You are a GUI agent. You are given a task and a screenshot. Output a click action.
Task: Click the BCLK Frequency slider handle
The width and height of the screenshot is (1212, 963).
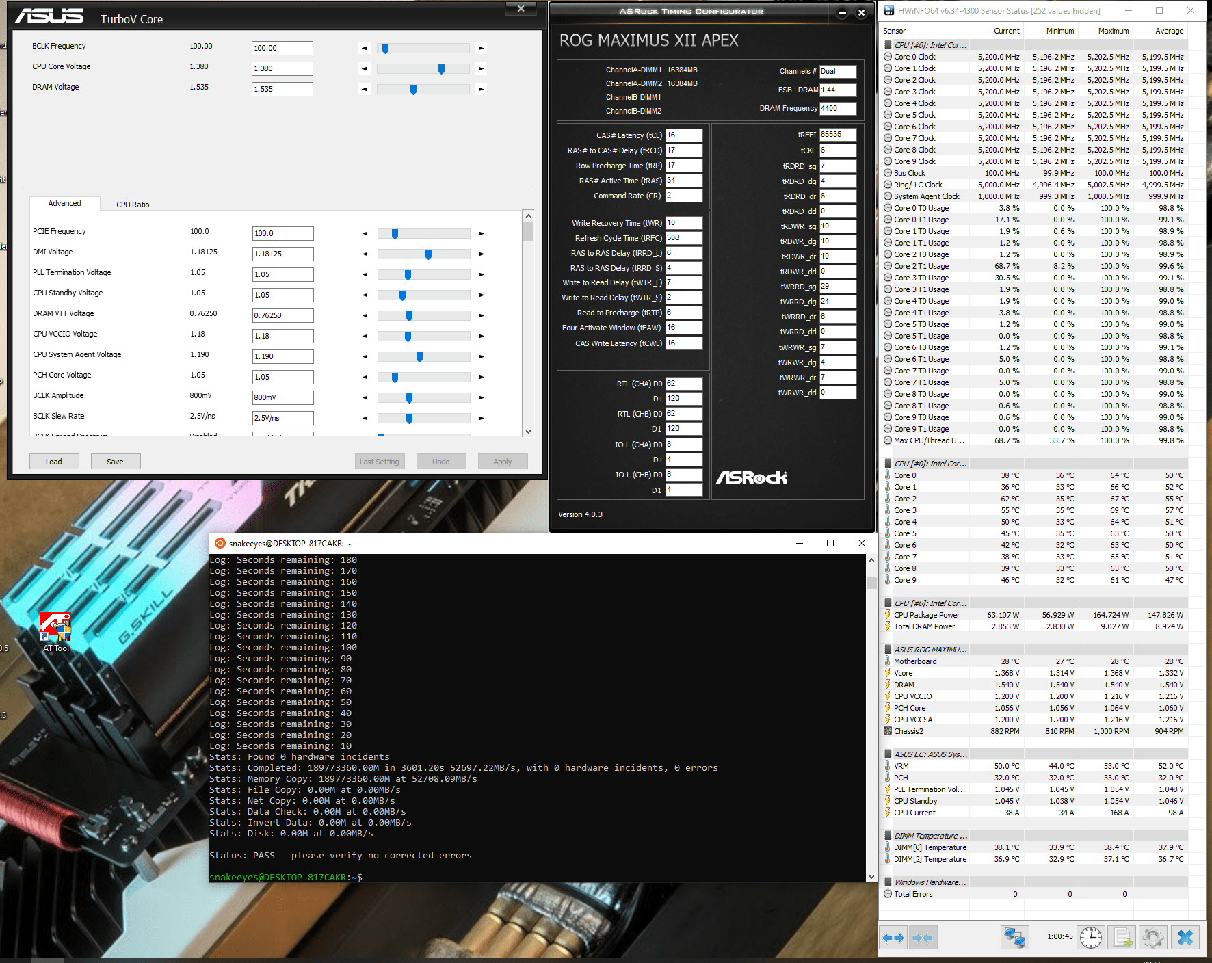point(386,49)
